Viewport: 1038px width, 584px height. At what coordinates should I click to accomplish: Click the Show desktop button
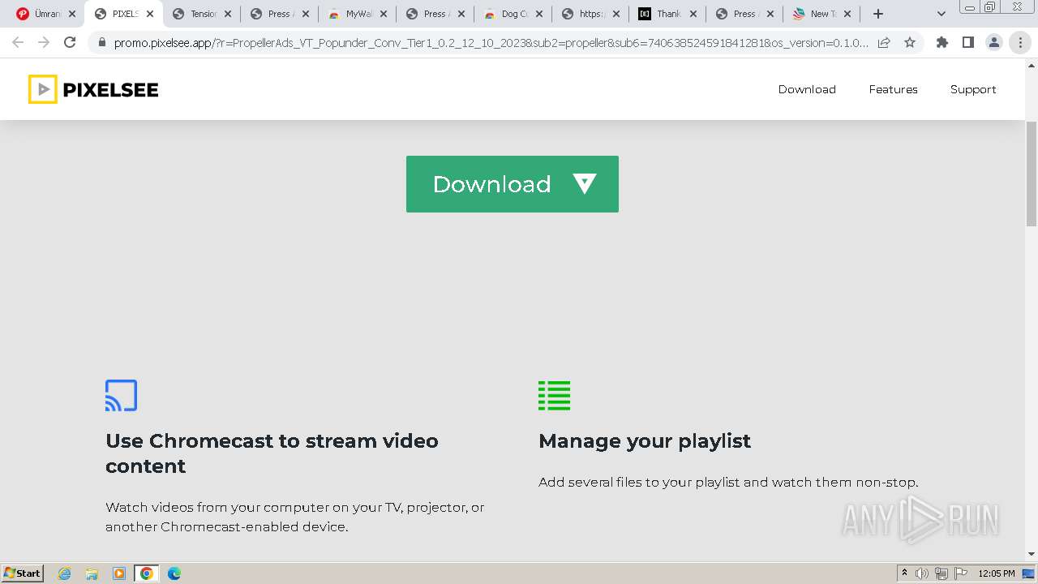1029,573
